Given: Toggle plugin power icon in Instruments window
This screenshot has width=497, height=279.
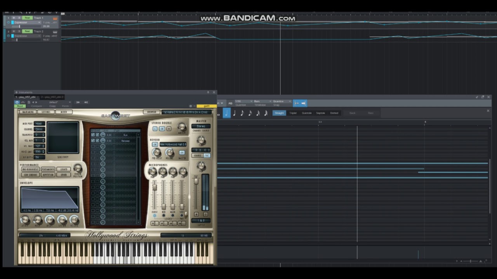Looking at the screenshot, I should [17, 102].
